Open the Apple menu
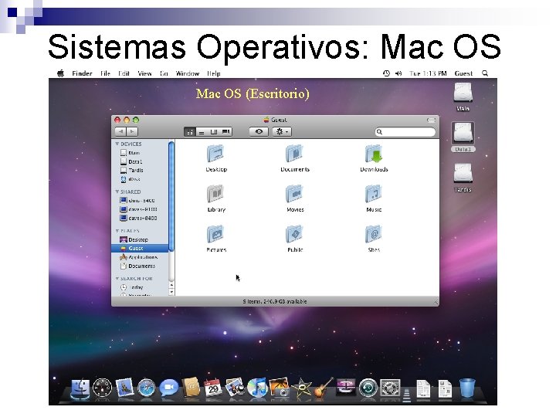The width and height of the screenshot is (556, 417). 61,73
